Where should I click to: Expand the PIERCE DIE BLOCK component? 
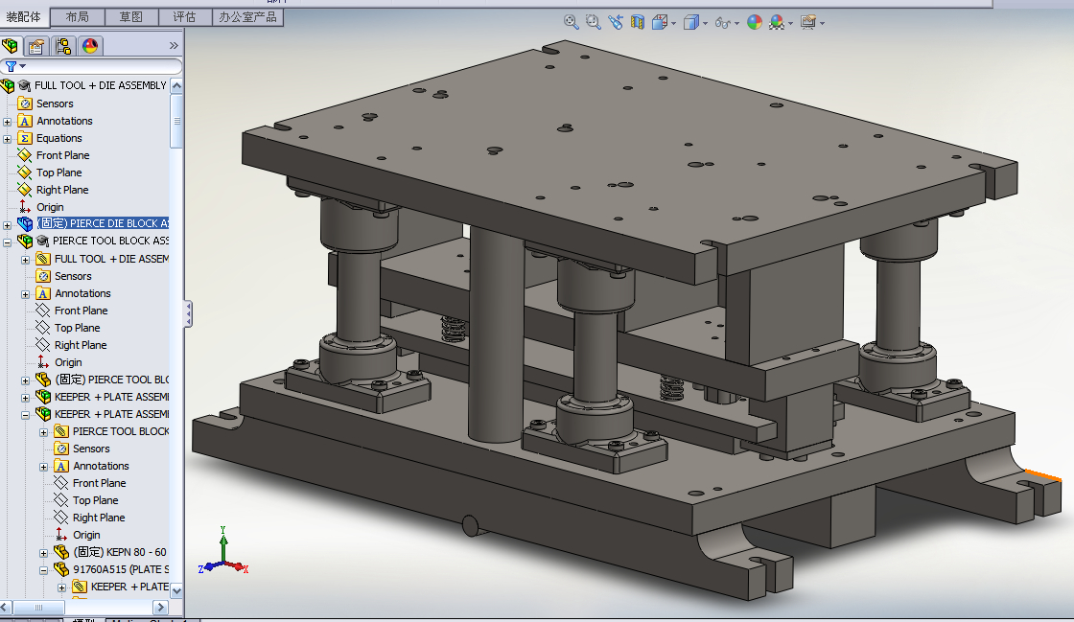8,225
